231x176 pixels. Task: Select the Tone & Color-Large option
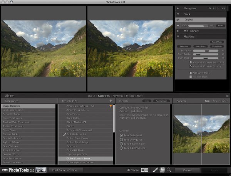click(x=121, y=148)
